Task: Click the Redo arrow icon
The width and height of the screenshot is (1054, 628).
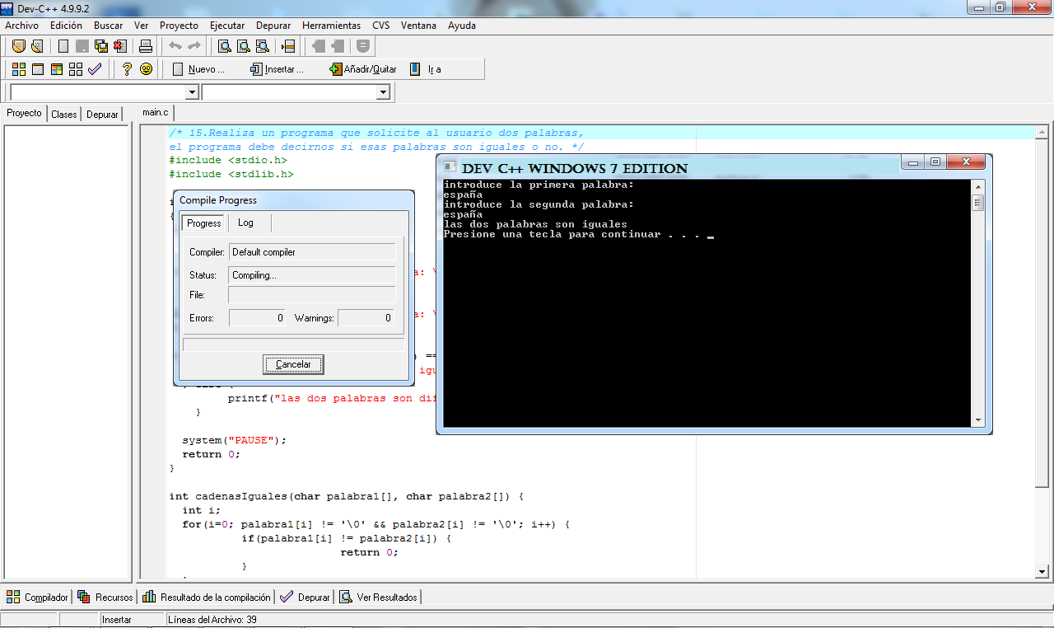Action: pyautogui.click(x=194, y=45)
